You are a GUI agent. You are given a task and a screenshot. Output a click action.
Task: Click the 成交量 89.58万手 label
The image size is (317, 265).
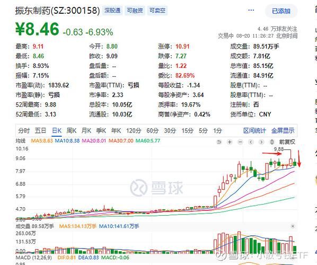coord(35,226)
